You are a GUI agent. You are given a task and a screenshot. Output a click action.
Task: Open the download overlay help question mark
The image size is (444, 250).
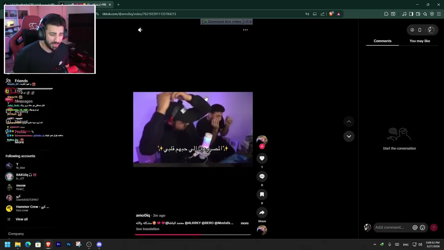pos(247,22)
